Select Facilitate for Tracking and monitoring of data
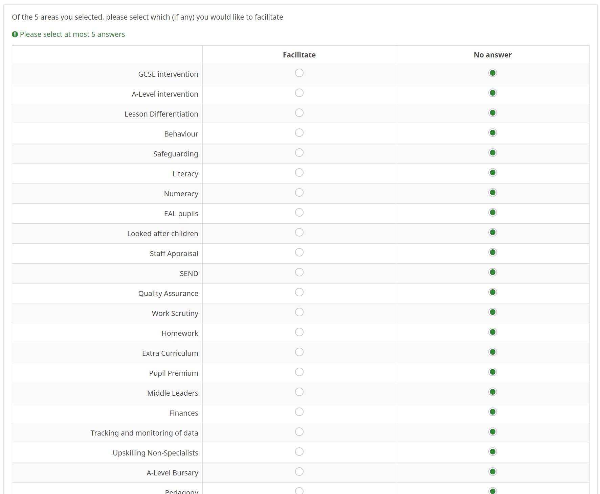The height and width of the screenshot is (494, 600). click(x=299, y=432)
